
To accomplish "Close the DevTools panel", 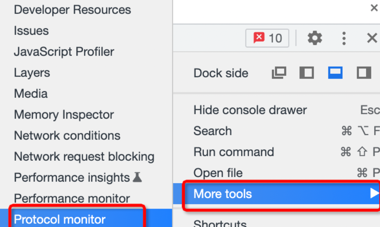I will pos(372,38).
